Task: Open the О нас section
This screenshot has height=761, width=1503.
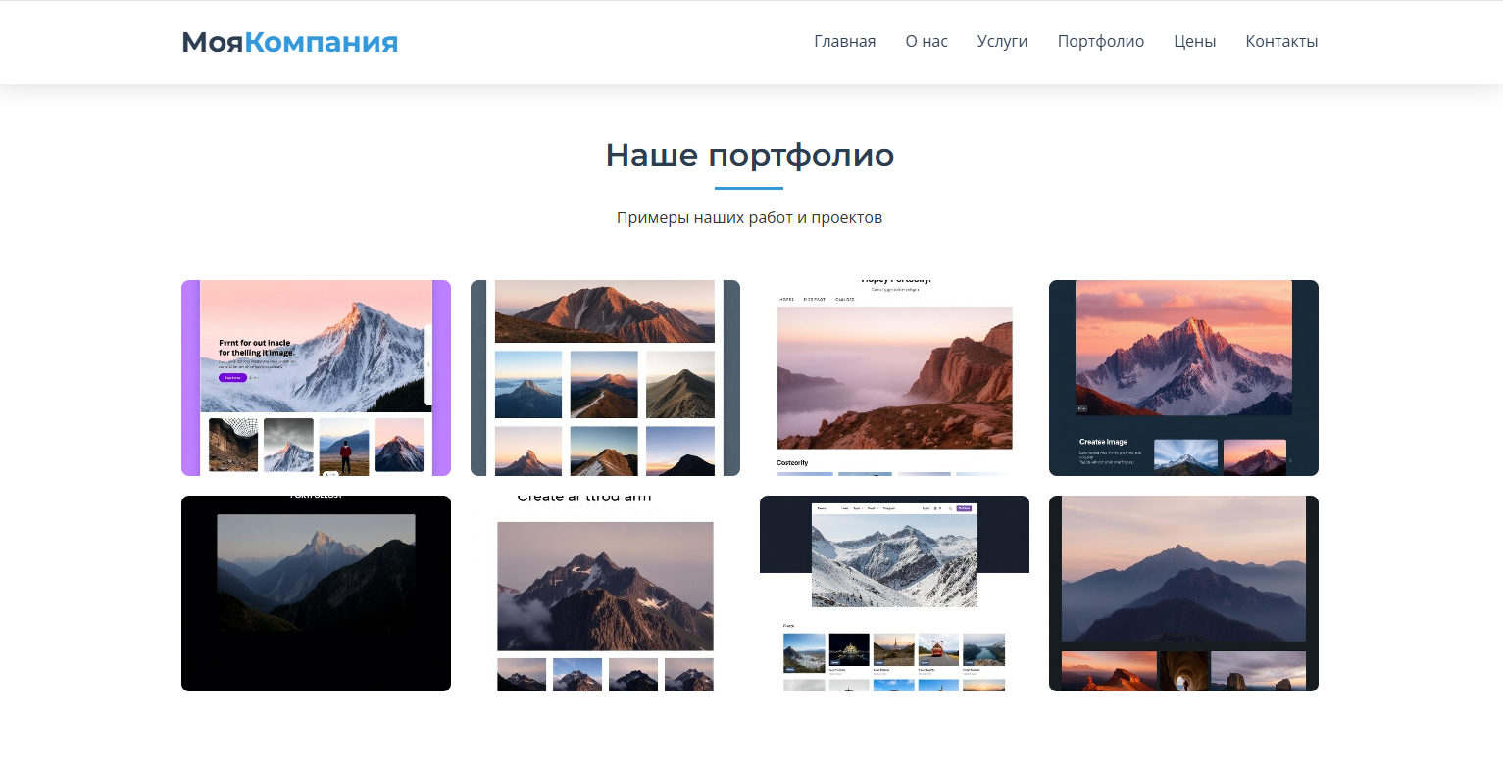Action: tap(927, 41)
